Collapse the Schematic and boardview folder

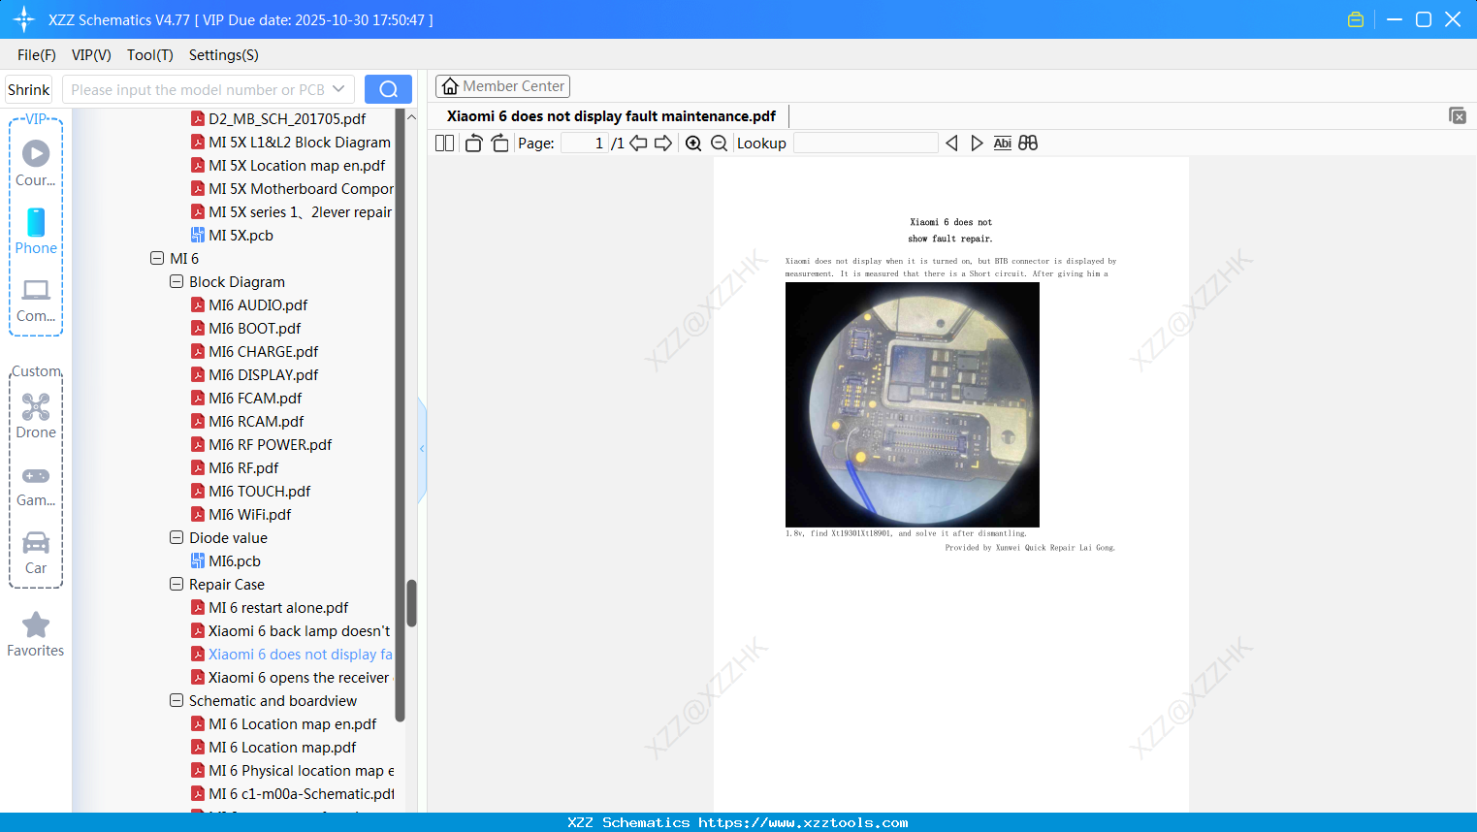[177, 701]
